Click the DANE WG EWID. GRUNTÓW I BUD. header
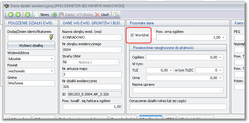Image resolution: width=249 pixels, height=123 pixels. (92, 23)
